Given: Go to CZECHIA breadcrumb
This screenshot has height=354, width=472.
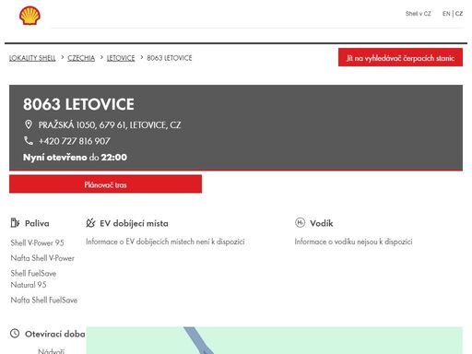Looking at the screenshot, I should [81, 58].
